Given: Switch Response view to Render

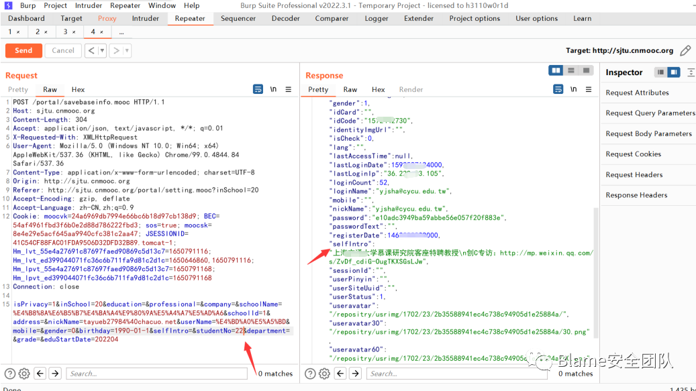Looking at the screenshot, I should (411, 90).
